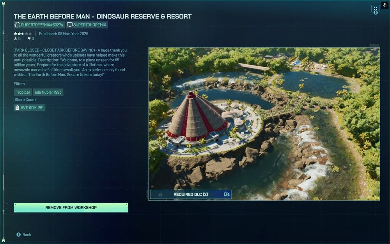Click the park description paragraph

click(x=70, y=62)
